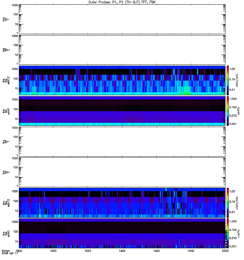This screenshot has width=244, height=260.
Task: Click the 1840 time axis label
Action: click(x=88, y=251)
